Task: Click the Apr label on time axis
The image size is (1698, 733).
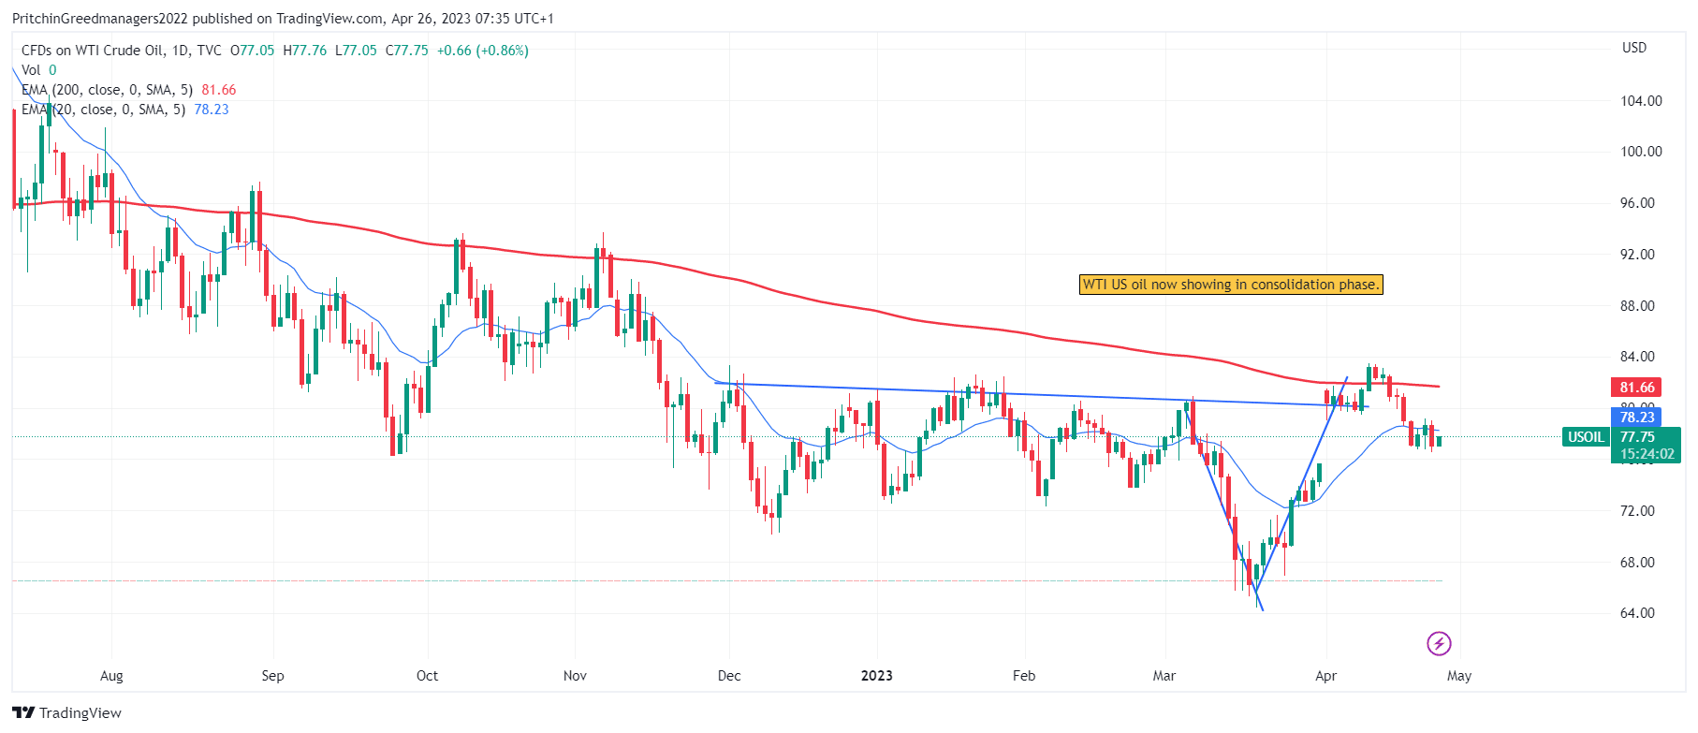Action: [x=1326, y=676]
